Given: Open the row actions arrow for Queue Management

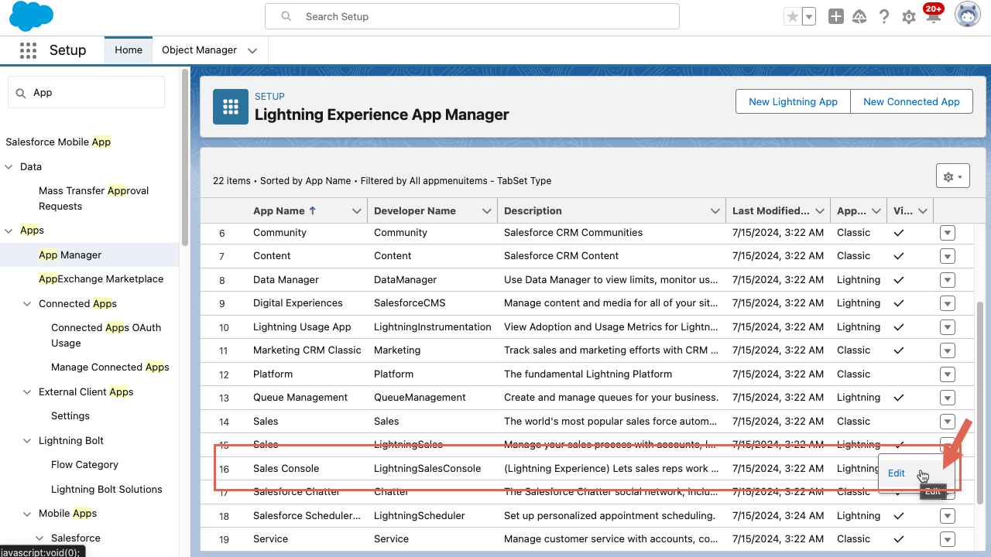Looking at the screenshot, I should point(948,398).
